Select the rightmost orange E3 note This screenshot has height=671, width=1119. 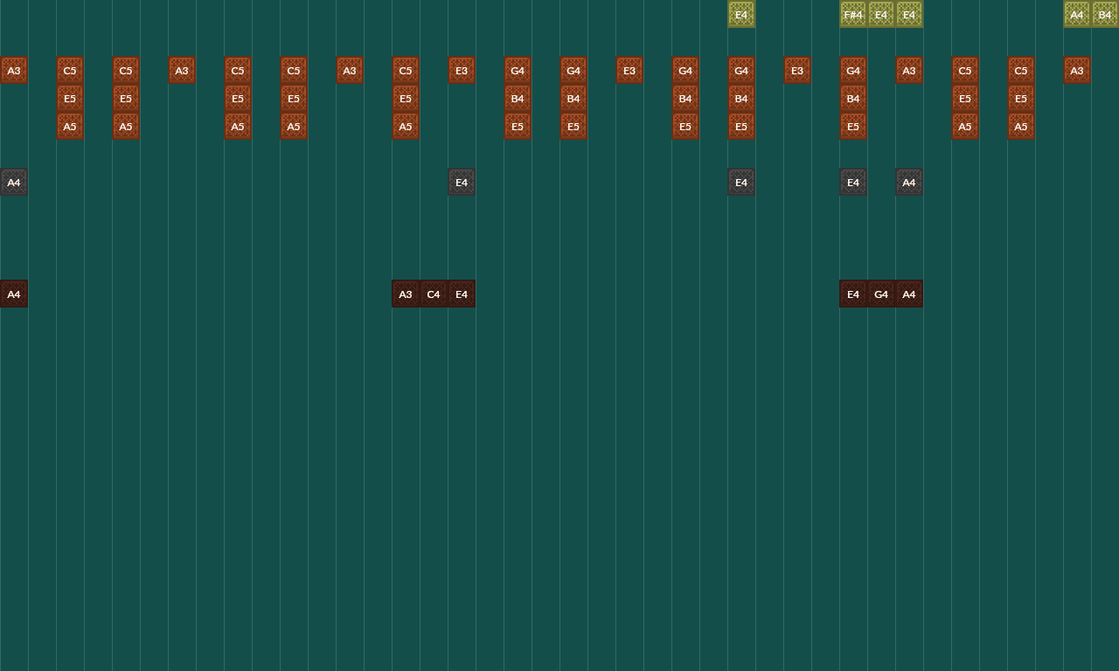pos(797,70)
